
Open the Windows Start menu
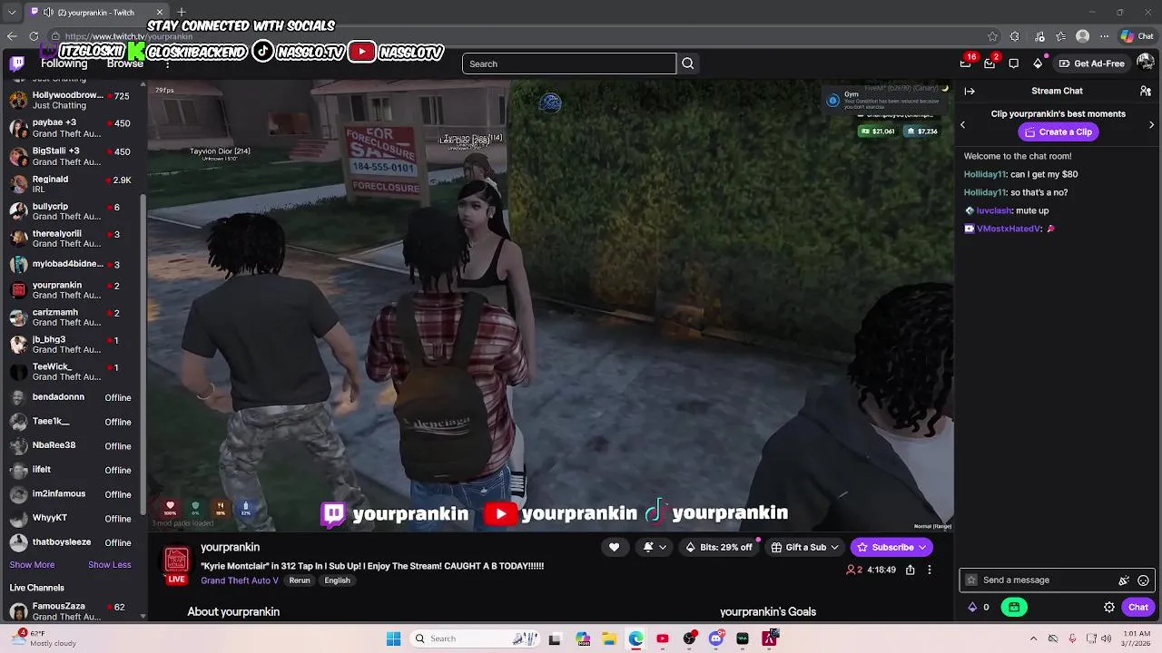coord(393,638)
